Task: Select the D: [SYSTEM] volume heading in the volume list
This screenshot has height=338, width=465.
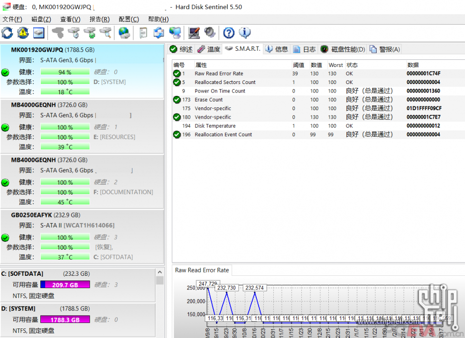Action: (19, 309)
